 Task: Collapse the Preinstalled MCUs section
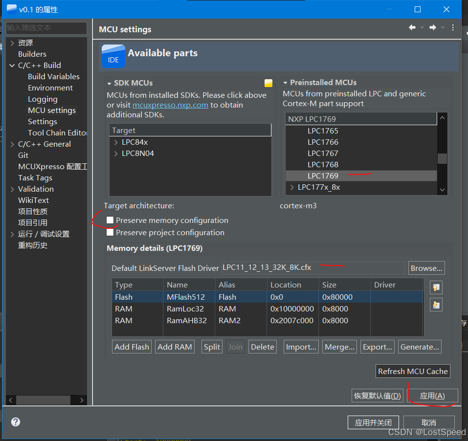(x=285, y=83)
